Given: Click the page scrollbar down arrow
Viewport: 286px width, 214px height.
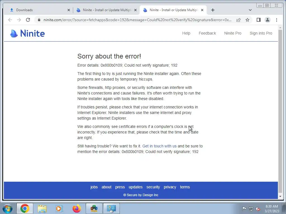Looking at the screenshot, I should tap(280, 196).
